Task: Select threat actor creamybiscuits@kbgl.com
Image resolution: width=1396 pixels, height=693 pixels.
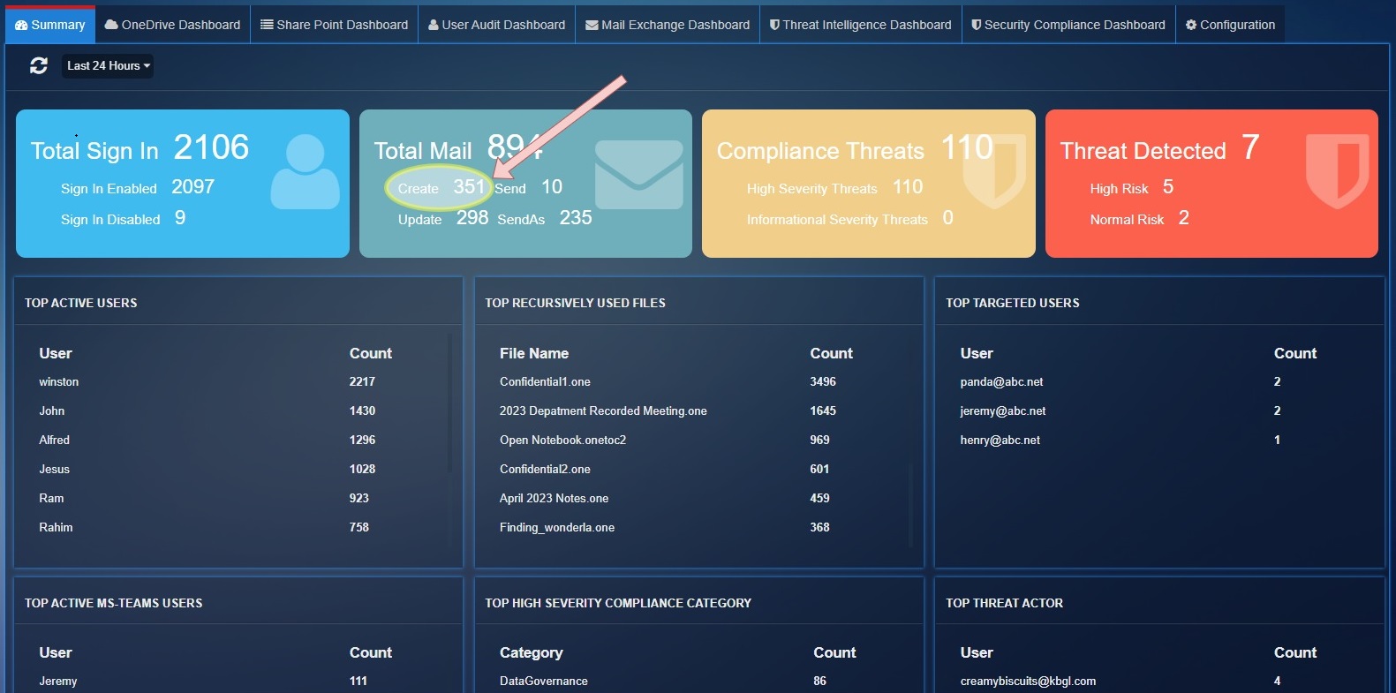Action: [x=1028, y=682]
